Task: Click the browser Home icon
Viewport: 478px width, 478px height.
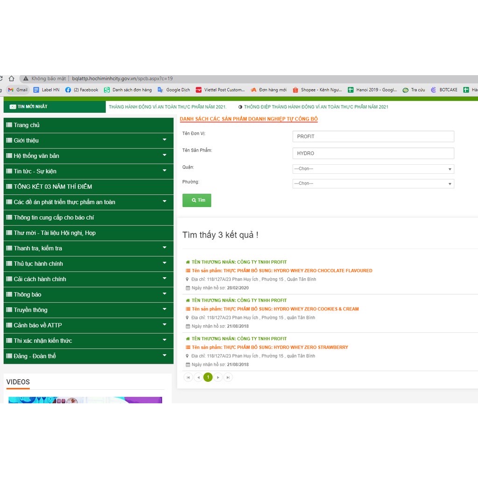Action: click(x=12, y=78)
